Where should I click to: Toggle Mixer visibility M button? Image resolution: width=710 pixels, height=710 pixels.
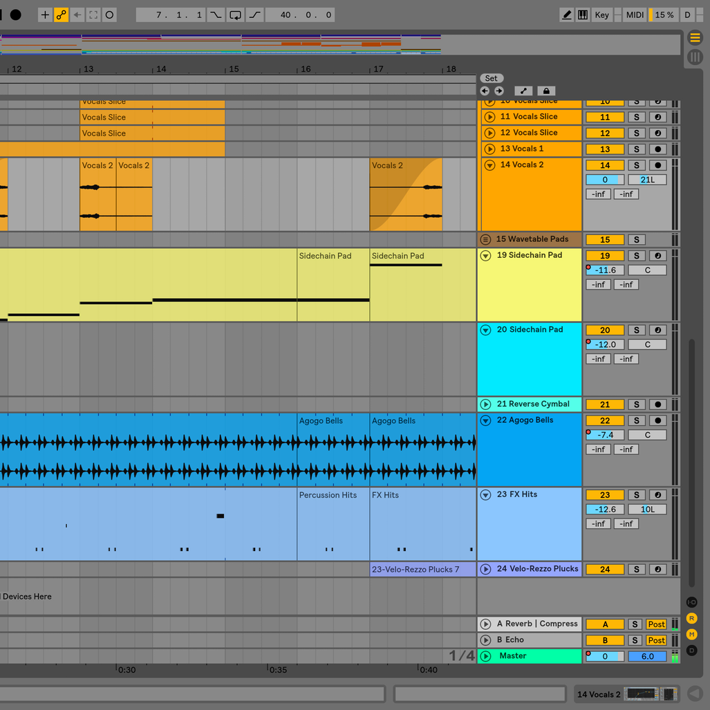(691, 635)
